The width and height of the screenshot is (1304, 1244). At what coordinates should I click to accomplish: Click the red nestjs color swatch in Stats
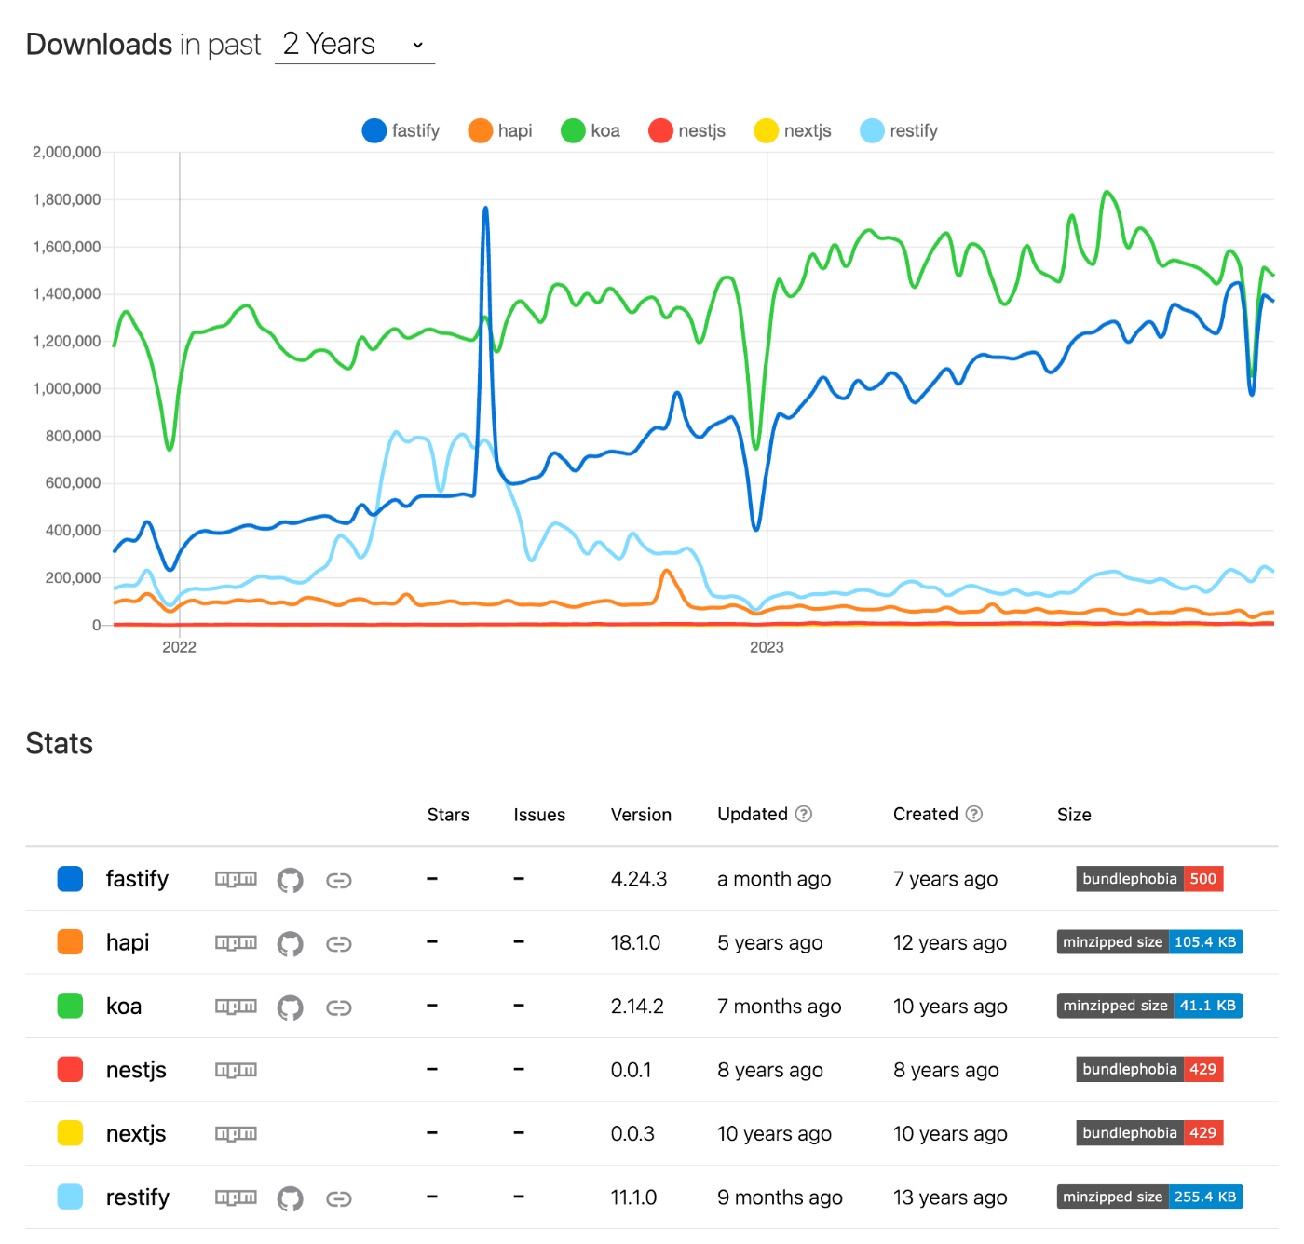coord(70,1070)
